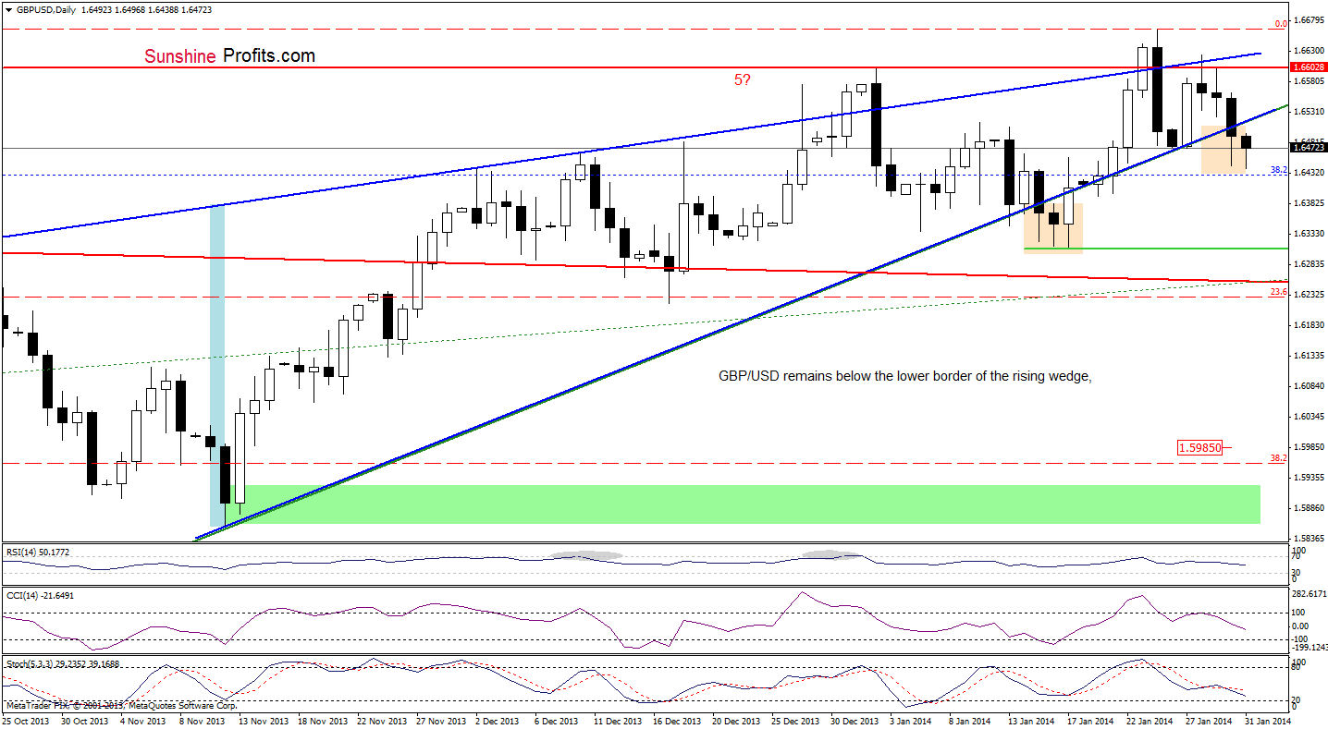Click the annotation 'GBP/USD remains below the lower border'
The height and width of the screenshot is (729, 1328).
[x=905, y=376]
